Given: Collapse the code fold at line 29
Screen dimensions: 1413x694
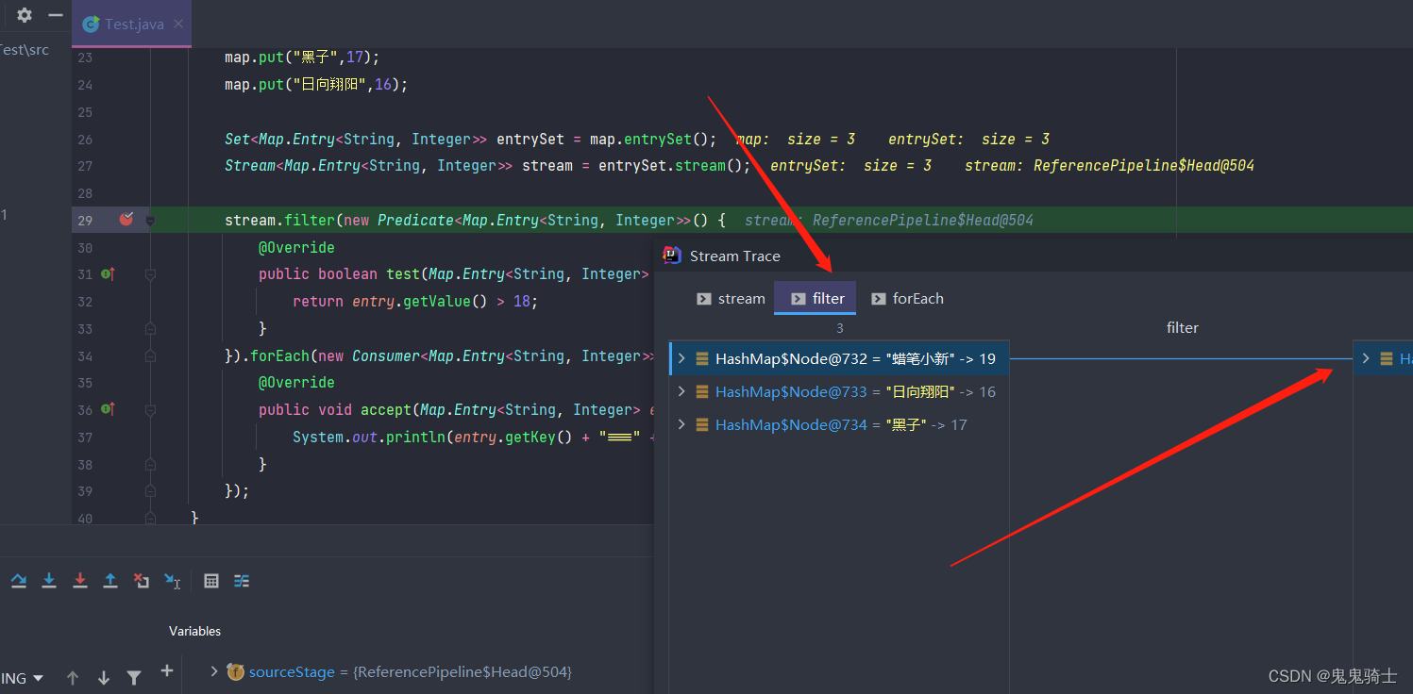Looking at the screenshot, I should point(150,221).
